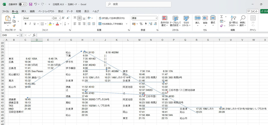Click the Undo arrow icon
268x125 pixels.
click(35, 4)
